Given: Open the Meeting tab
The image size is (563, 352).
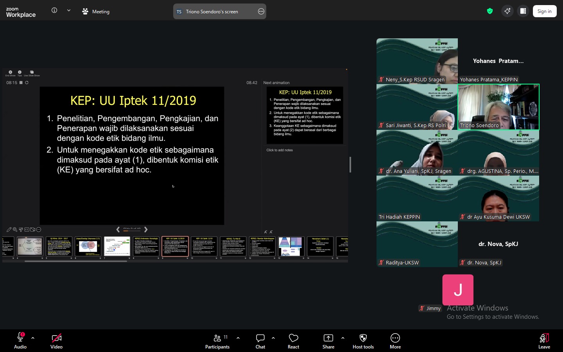Looking at the screenshot, I should click(96, 11).
